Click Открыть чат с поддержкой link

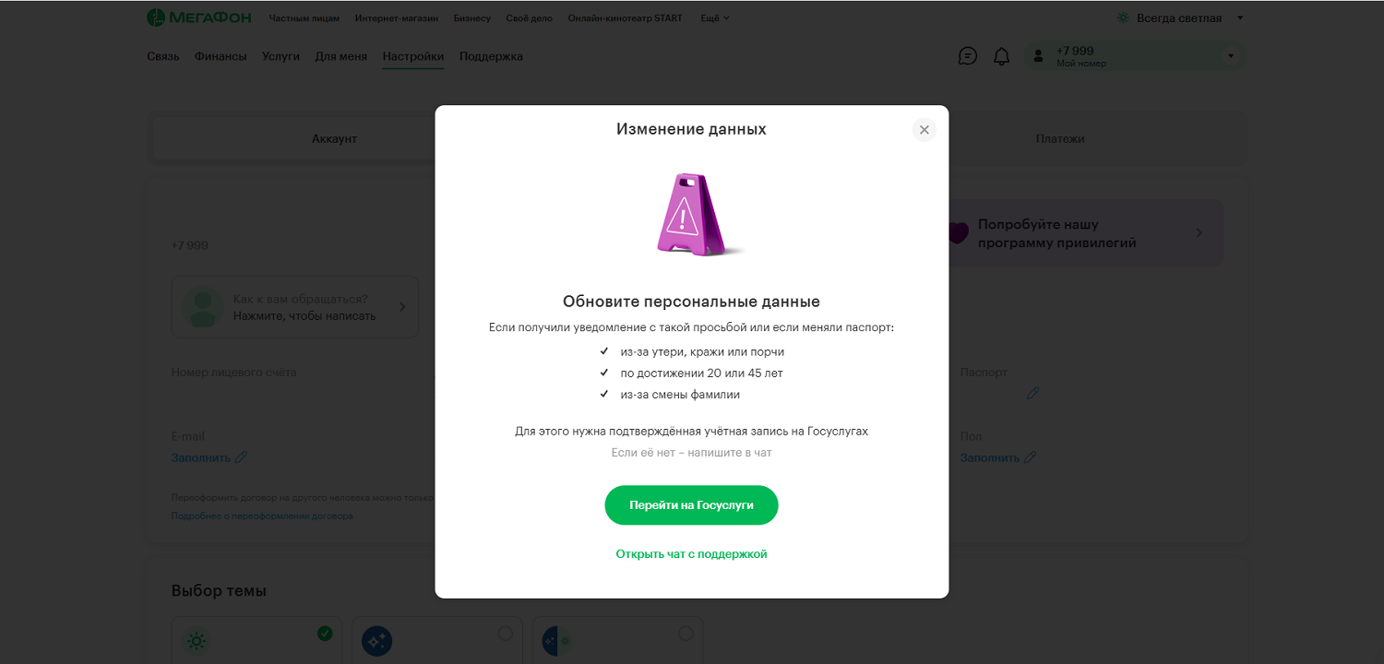click(x=691, y=554)
